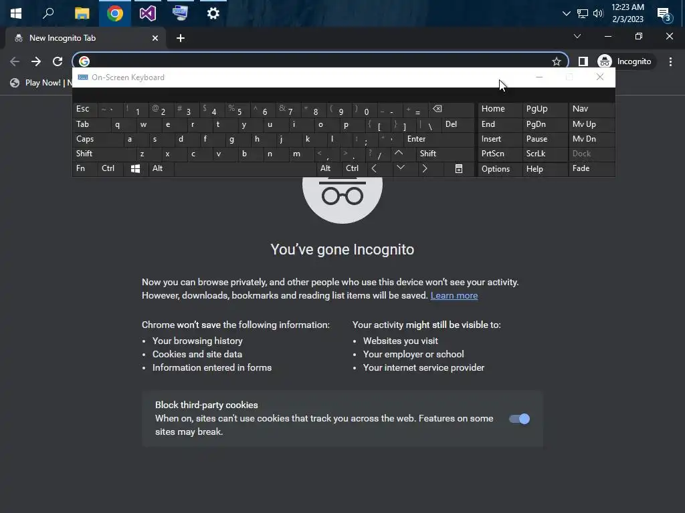Tap the Windows logo key
685x513 pixels.
pyautogui.click(x=135, y=169)
